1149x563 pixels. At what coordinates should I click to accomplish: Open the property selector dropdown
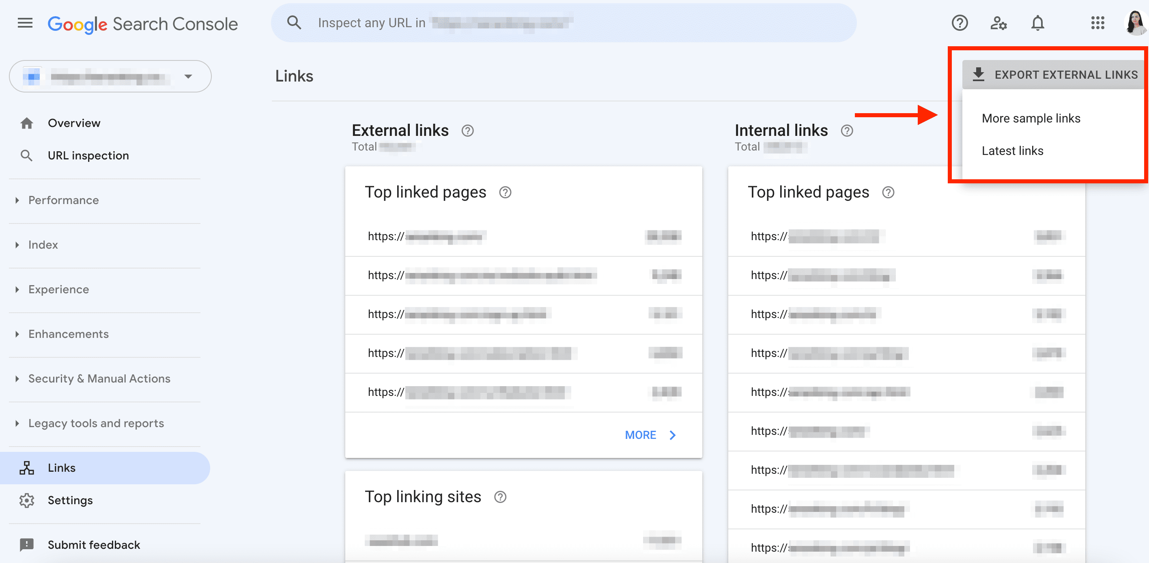(x=110, y=76)
